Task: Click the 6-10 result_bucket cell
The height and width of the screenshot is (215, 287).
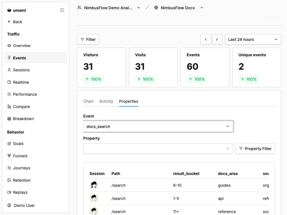Action: [x=177, y=185]
